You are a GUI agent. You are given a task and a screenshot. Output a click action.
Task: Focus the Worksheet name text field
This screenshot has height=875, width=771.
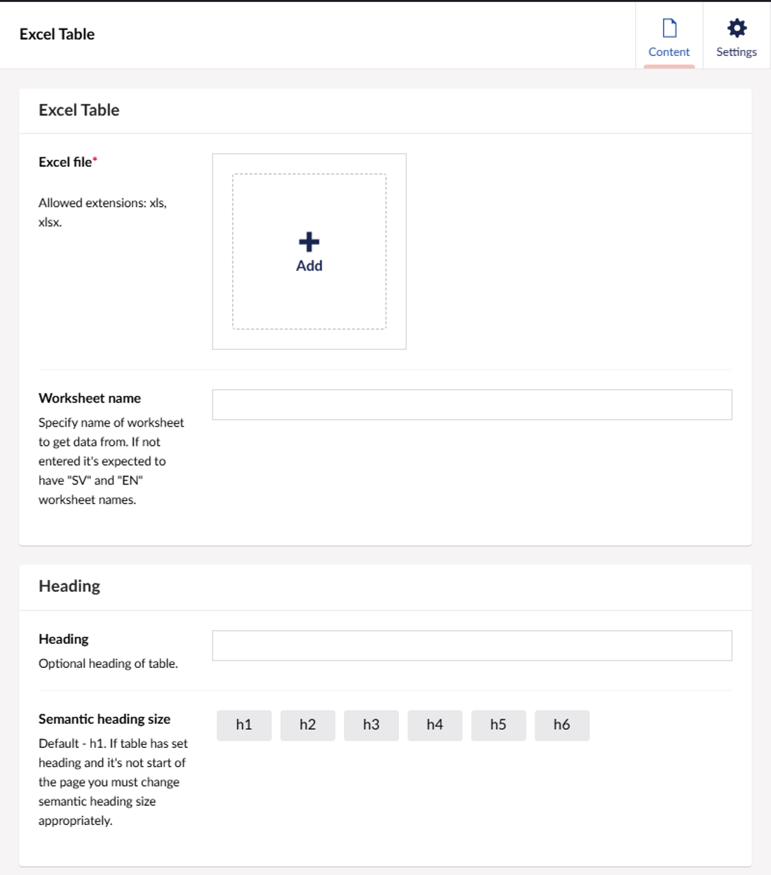tap(472, 405)
